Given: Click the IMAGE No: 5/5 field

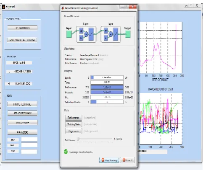Looking at the screenshot, I should (19, 63).
